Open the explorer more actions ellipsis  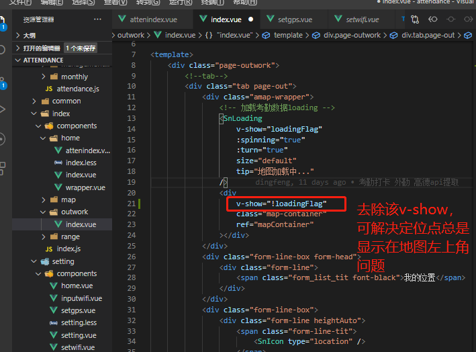point(97,19)
